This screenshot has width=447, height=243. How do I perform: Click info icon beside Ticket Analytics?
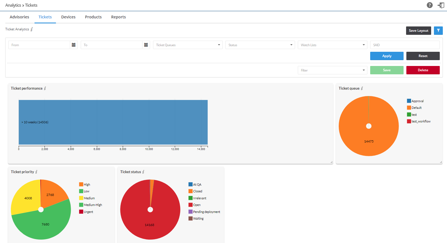pos(32,29)
